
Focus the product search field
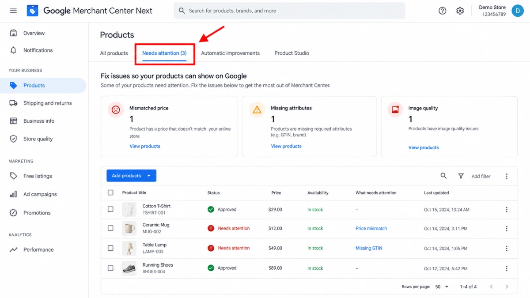pyautogui.click(x=289, y=11)
